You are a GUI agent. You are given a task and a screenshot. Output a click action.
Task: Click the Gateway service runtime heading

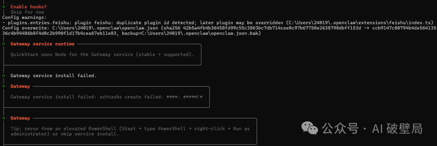click(x=42, y=44)
